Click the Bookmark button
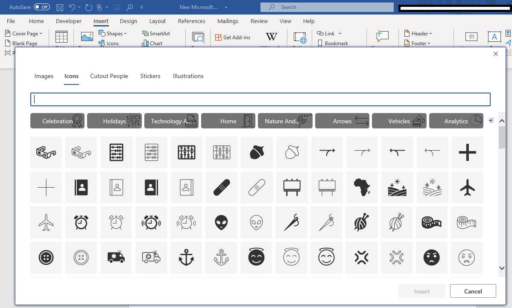This screenshot has height=308, width=512. click(332, 43)
